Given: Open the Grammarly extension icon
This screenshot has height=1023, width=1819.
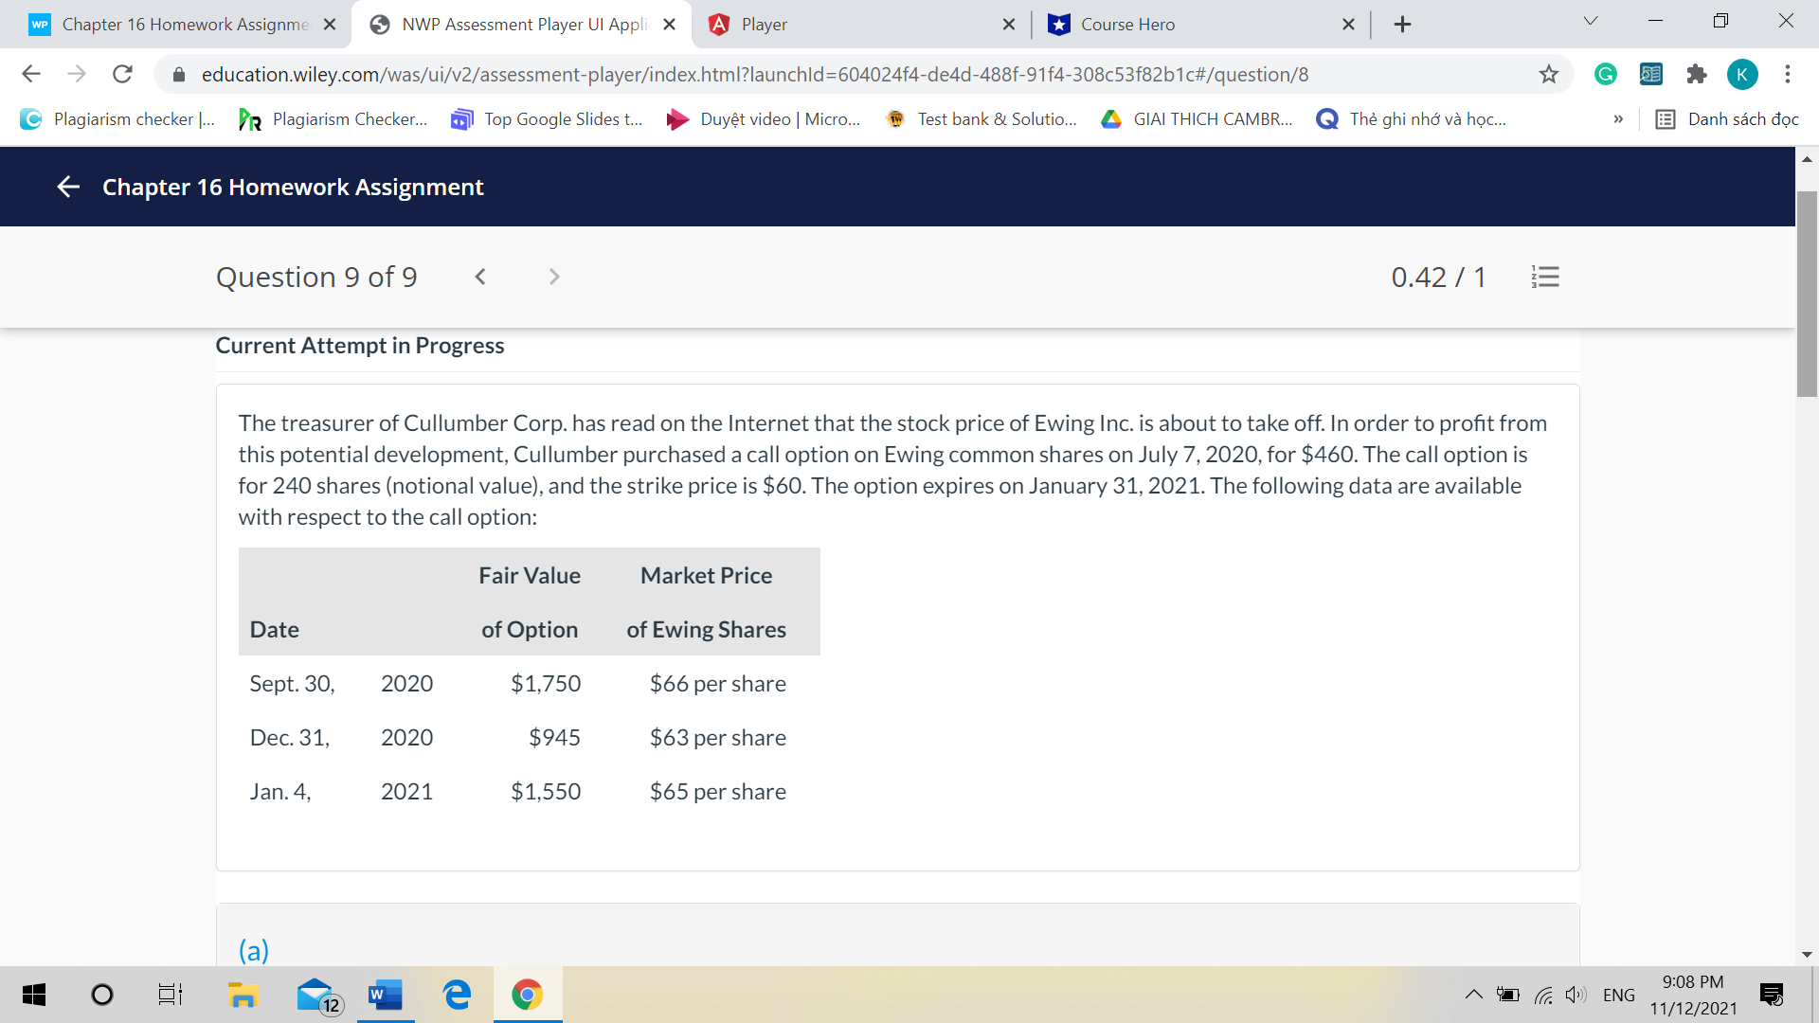Looking at the screenshot, I should pyautogui.click(x=1605, y=74).
